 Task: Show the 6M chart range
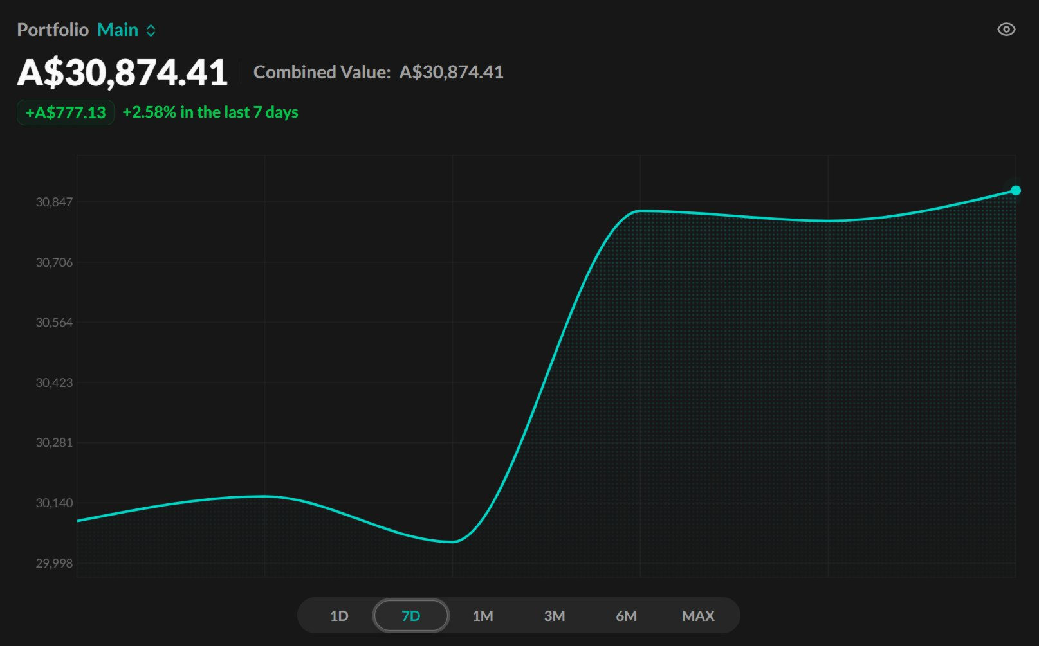click(x=626, y=616)
